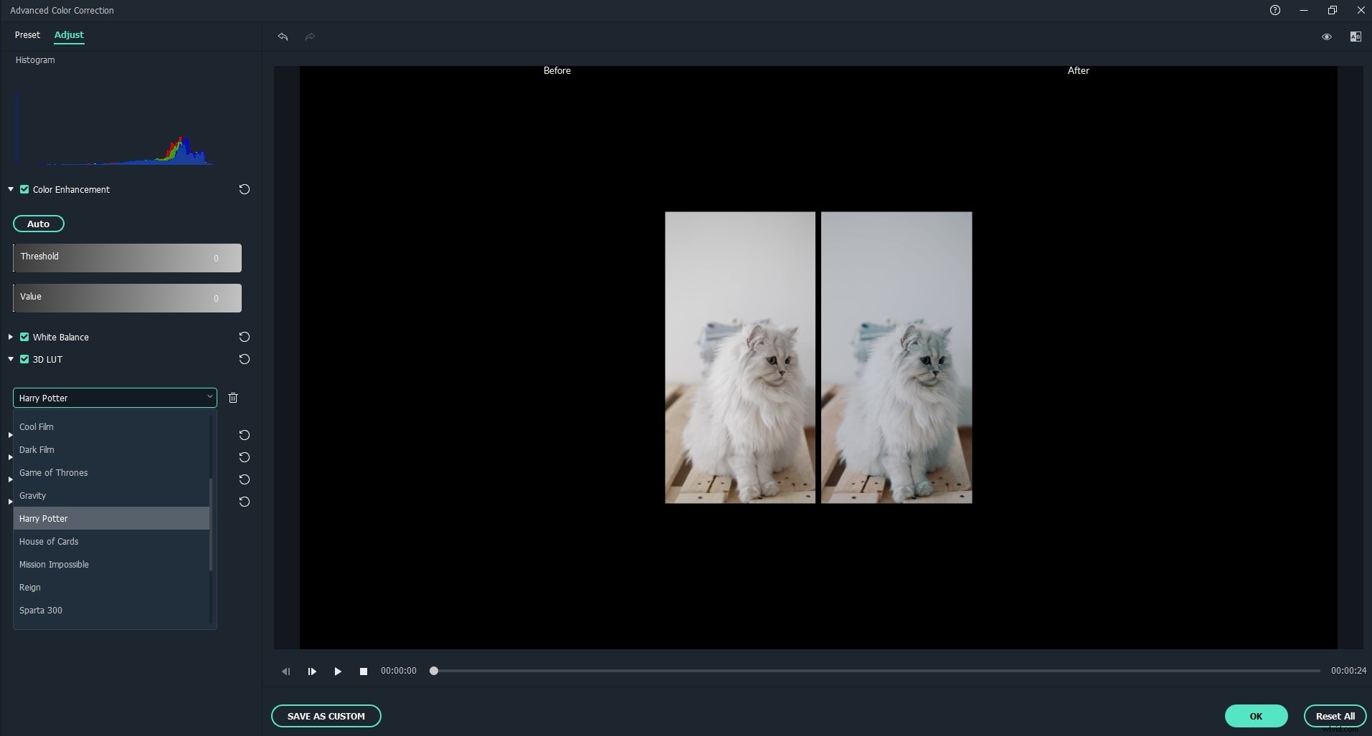
Task: Select Game of Thrones from the LUT list
Action: click(54, 472)
